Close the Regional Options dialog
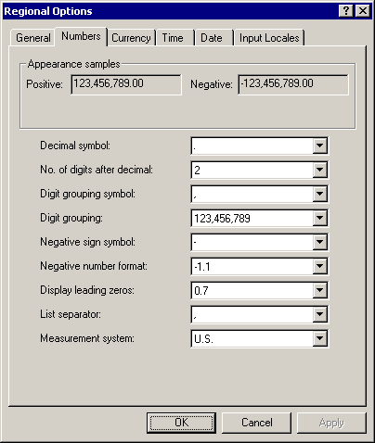Image resolution: width=375 pixels, height=443 pixels. [363, 11]
